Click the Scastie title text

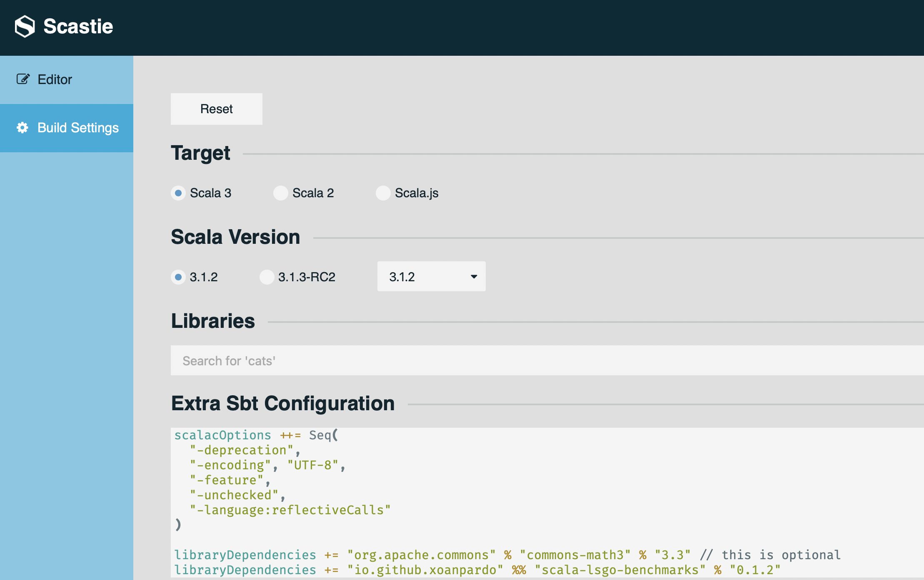point(78,26)
